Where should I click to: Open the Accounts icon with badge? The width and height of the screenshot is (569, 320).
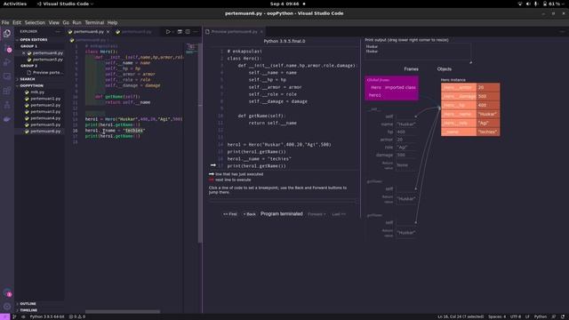7,292
